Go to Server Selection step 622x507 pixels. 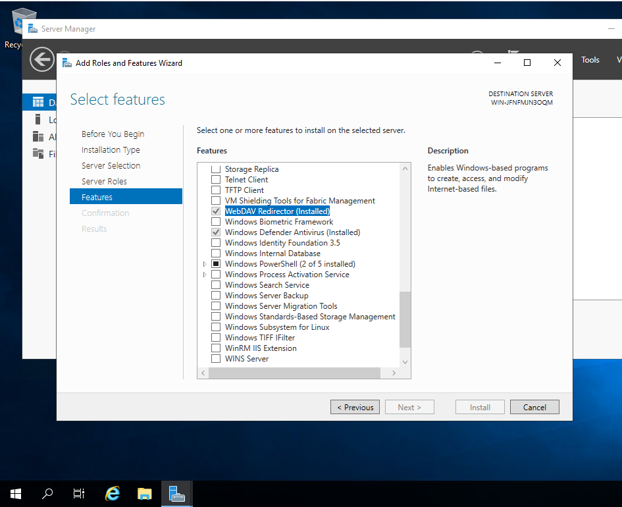click(x=111, y=165)
